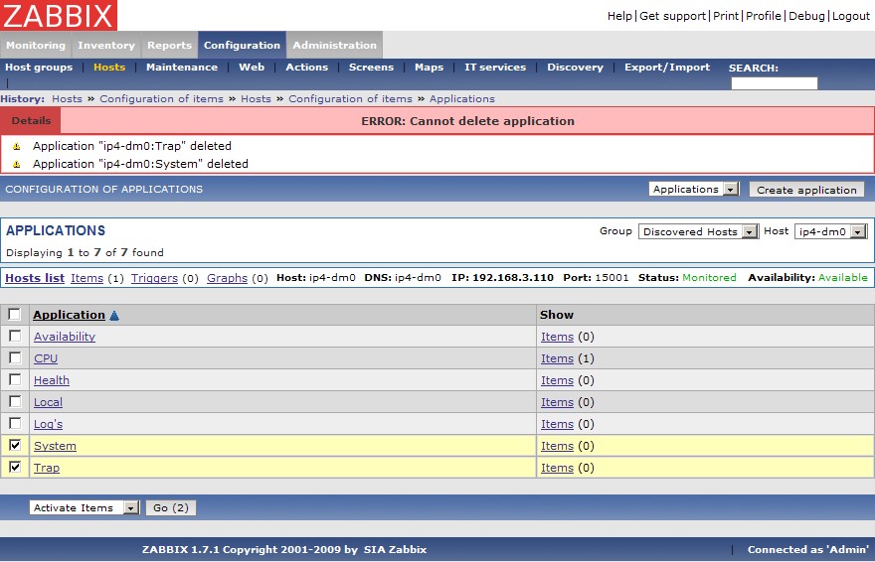Viewport: 875px width, 562px height.
Task: Click the Help link
Action: pos(619,16)
